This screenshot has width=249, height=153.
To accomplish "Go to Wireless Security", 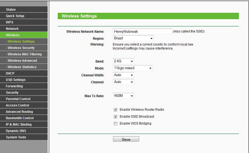I will (x=24, y=48).
